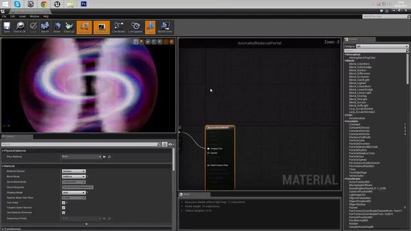This screenshot has width=411, height=231.
Task: Expand advanced Material properties arrow
Action: (x=86, y=224)
